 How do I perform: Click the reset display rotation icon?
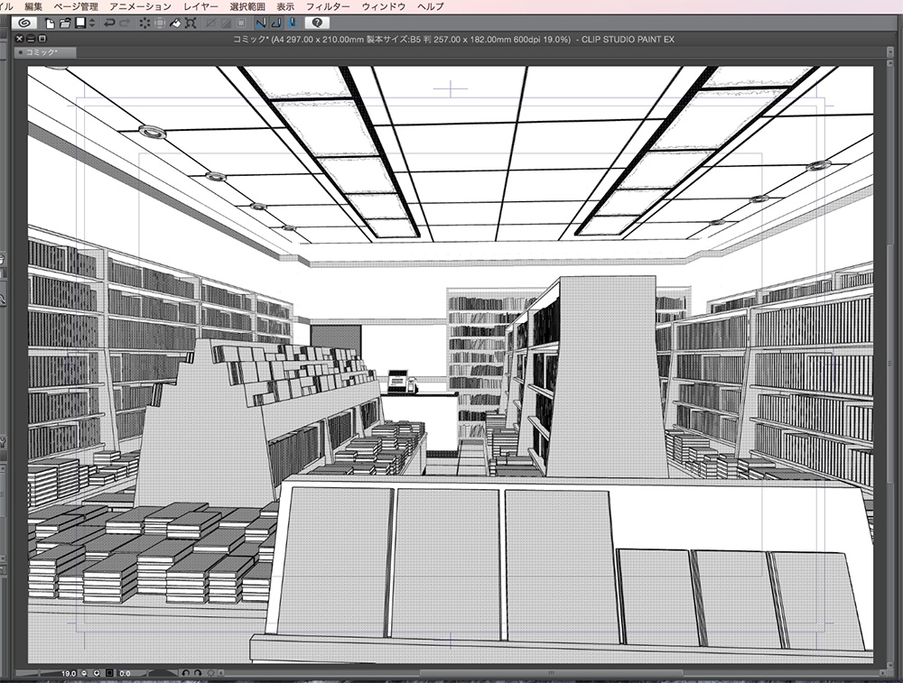(x=211, y=673)
